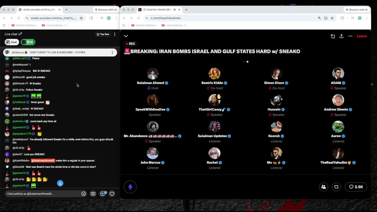The image size is (377, 212).
Task: Click the red Leave button
Action: pos(362,36)
